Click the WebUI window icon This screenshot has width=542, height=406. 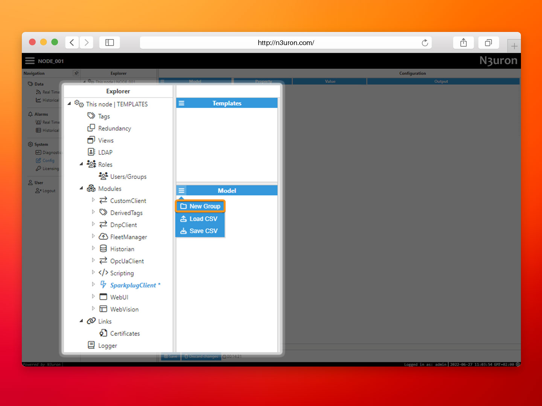[x=103, y=297]
